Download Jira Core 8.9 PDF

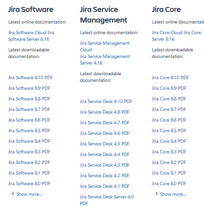(169, 88)
